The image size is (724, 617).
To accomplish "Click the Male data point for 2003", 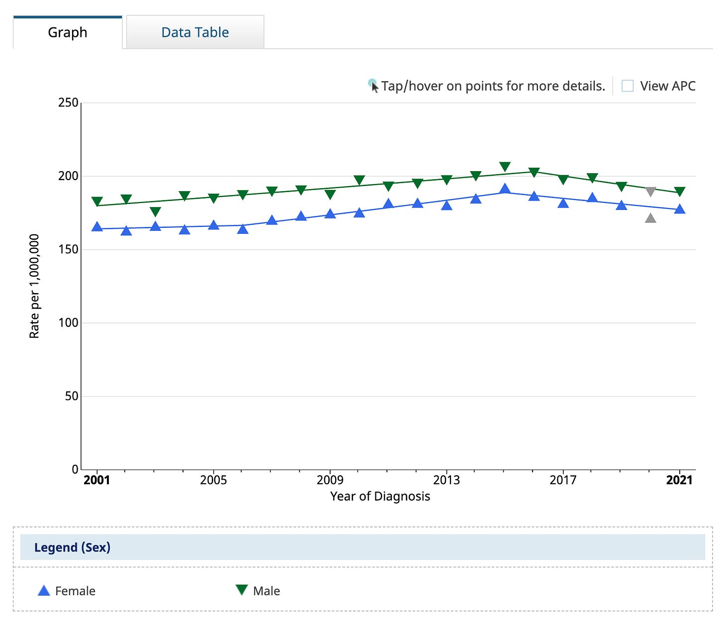I will (x=155, y=212).
